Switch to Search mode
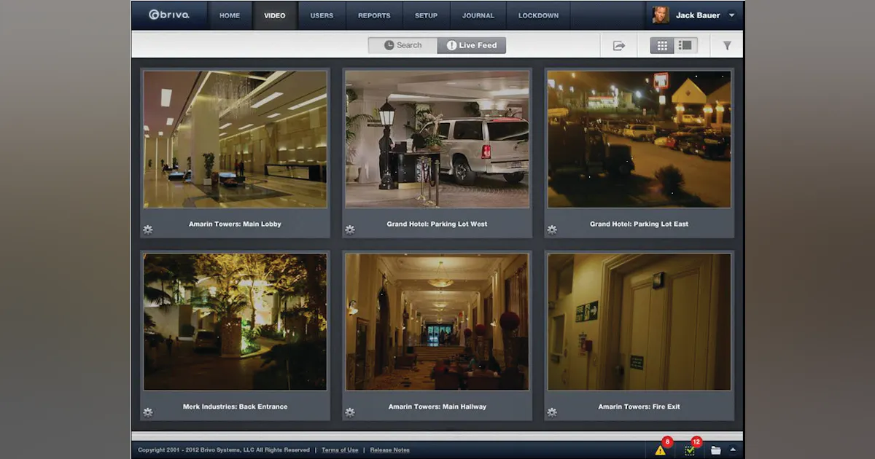The width and height of the screenshot is (875, 459). click(402, 45)
